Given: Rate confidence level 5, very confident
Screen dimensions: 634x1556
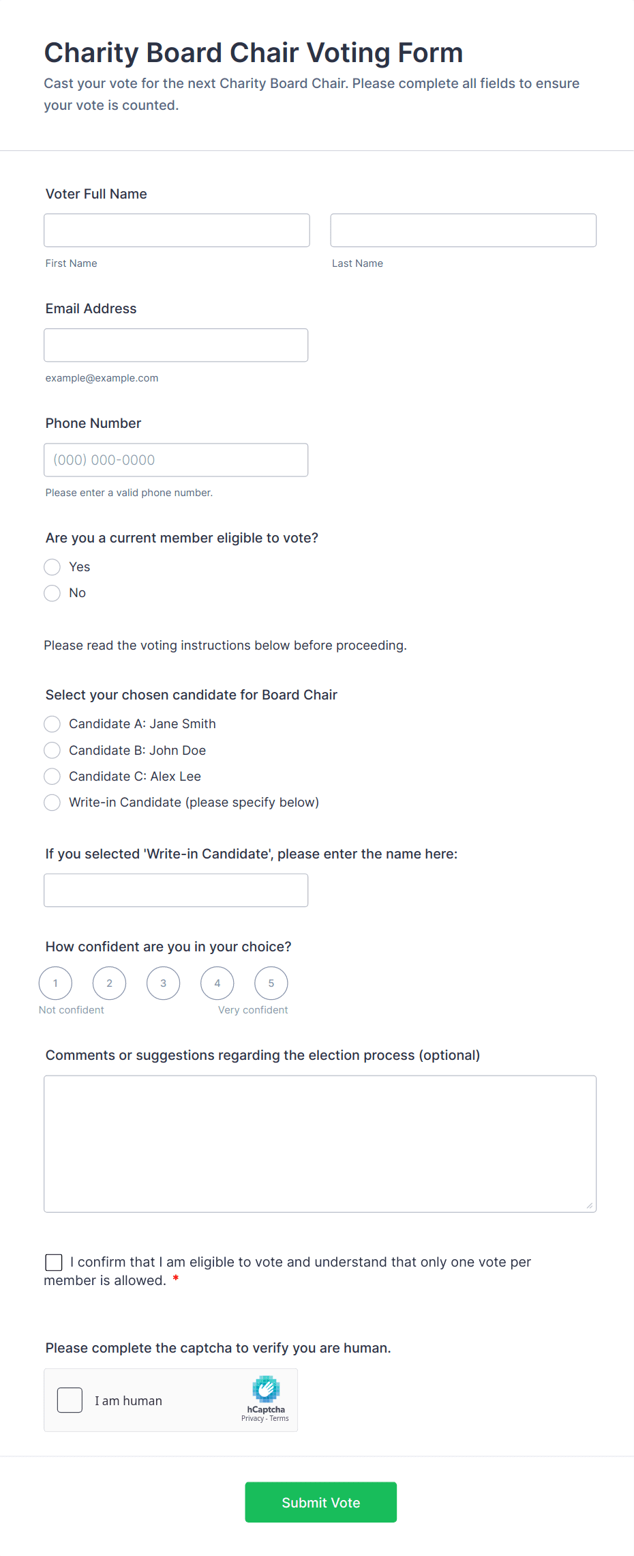Looking at the screenshot, I should click(x=271, y=983).
